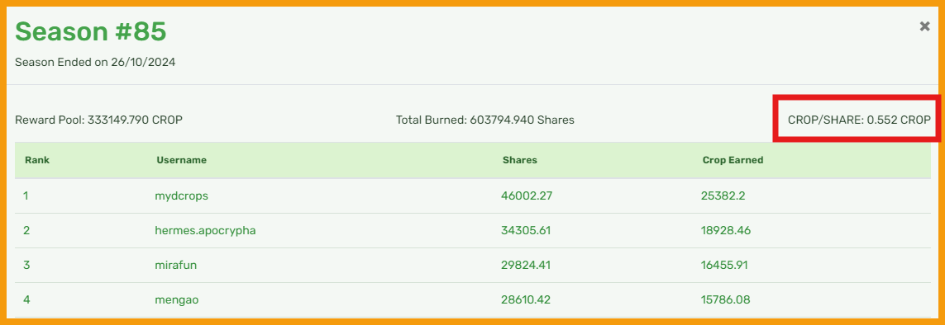945x325 pixels.
Task: Click the Crop Earned column header
Action: [x=733, y=160]
